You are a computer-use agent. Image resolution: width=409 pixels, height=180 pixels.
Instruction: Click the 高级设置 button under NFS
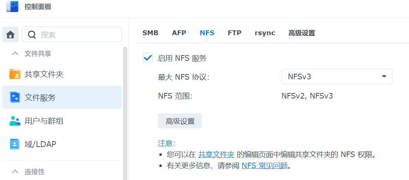[x=180, y=121]
